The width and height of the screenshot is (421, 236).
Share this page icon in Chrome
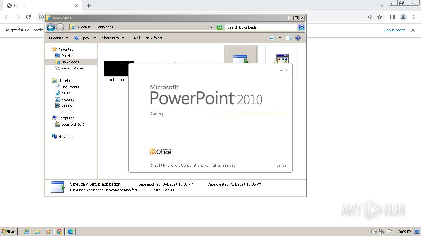point(369,17)
